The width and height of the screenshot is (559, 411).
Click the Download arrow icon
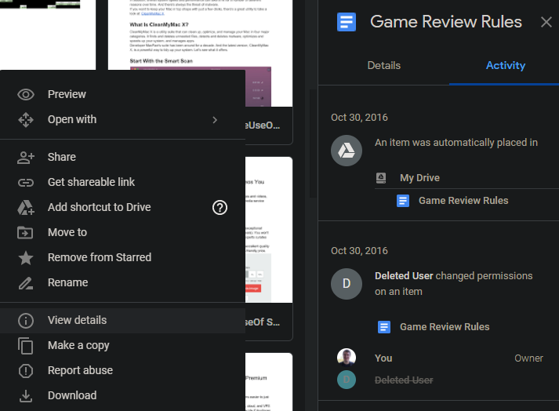(x=26, y=395)
